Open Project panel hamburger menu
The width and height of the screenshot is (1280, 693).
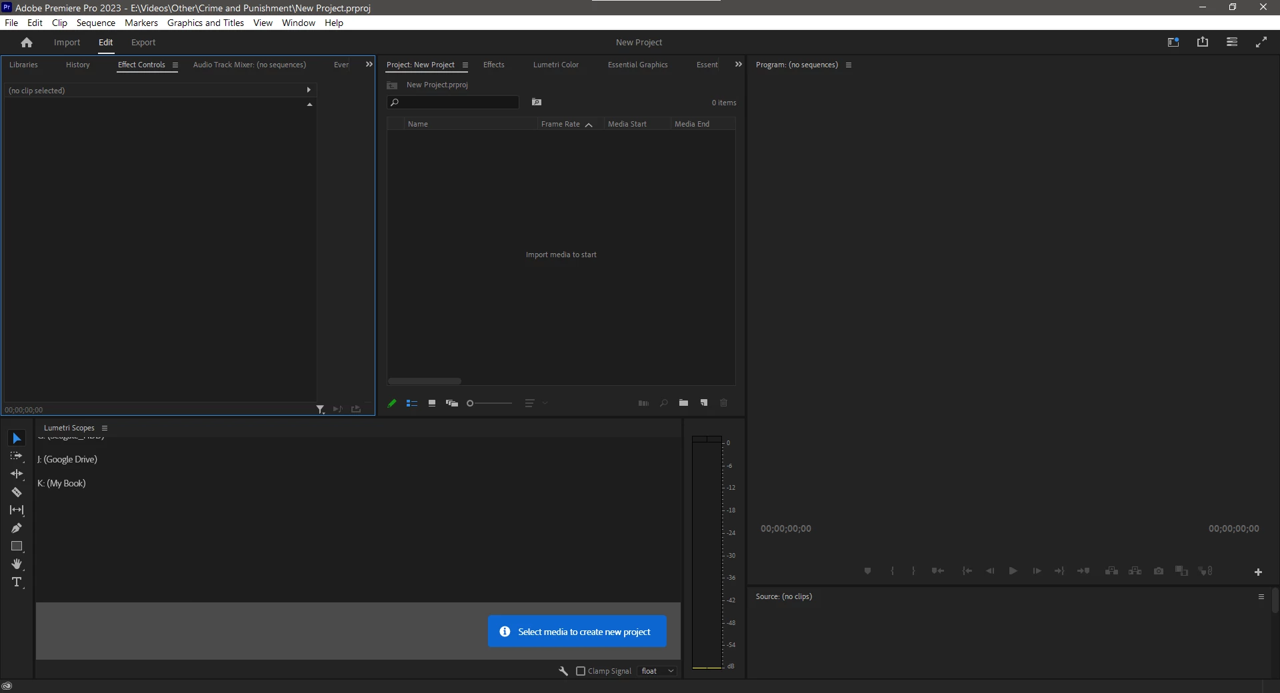[465, 65]
